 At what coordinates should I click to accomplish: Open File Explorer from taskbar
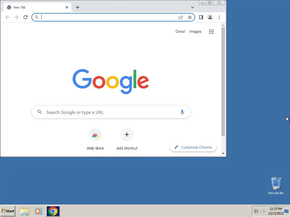25,211
